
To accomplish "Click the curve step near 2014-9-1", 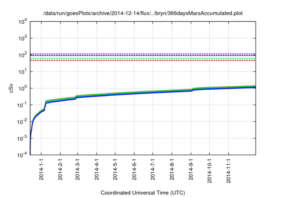I will click(x=193, y=89).
